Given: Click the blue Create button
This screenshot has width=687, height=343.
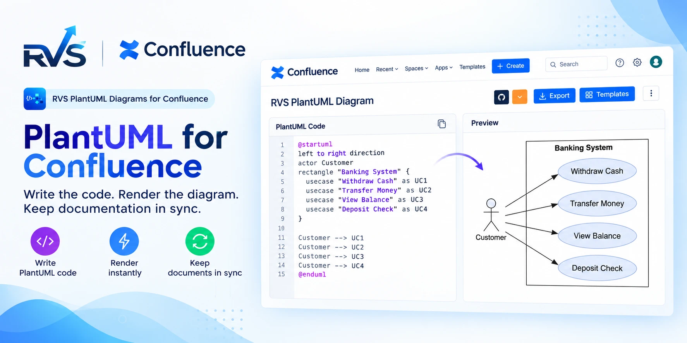Looking at the screenshot, I should pyautogui.click(x=510, y=66).
